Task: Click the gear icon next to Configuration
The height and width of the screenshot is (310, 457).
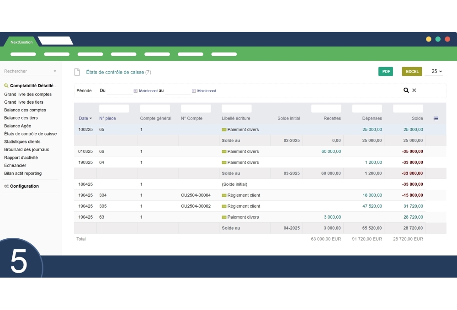Action: 6,186
